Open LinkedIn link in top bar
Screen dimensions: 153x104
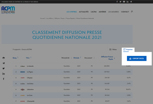coord(127,2)
